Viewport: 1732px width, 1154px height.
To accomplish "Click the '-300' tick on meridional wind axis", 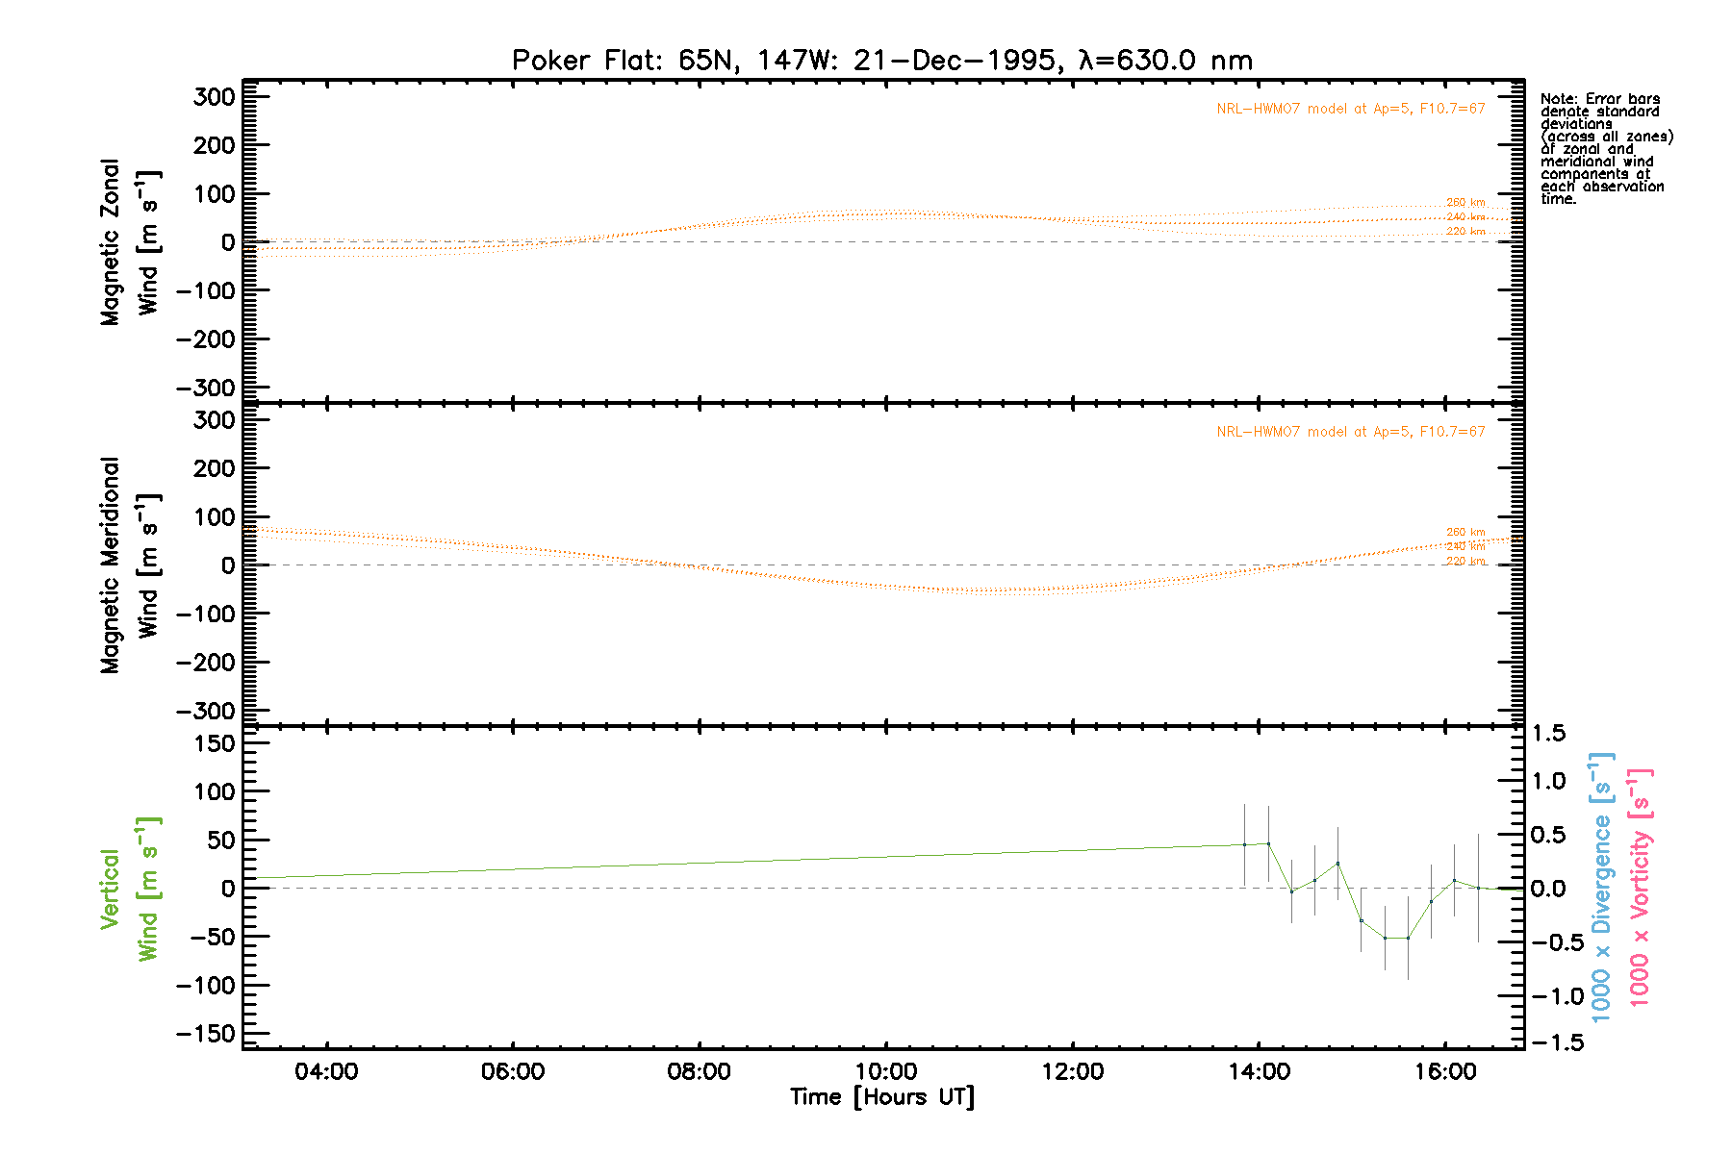I will (206, 712).
